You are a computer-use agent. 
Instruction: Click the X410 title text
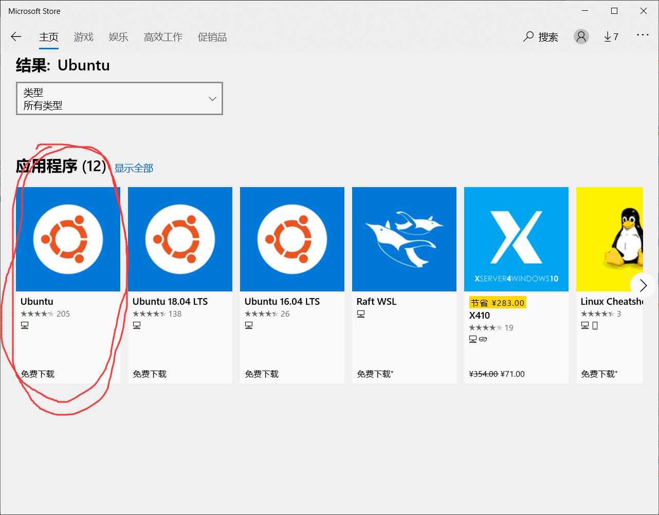(480, 316)
